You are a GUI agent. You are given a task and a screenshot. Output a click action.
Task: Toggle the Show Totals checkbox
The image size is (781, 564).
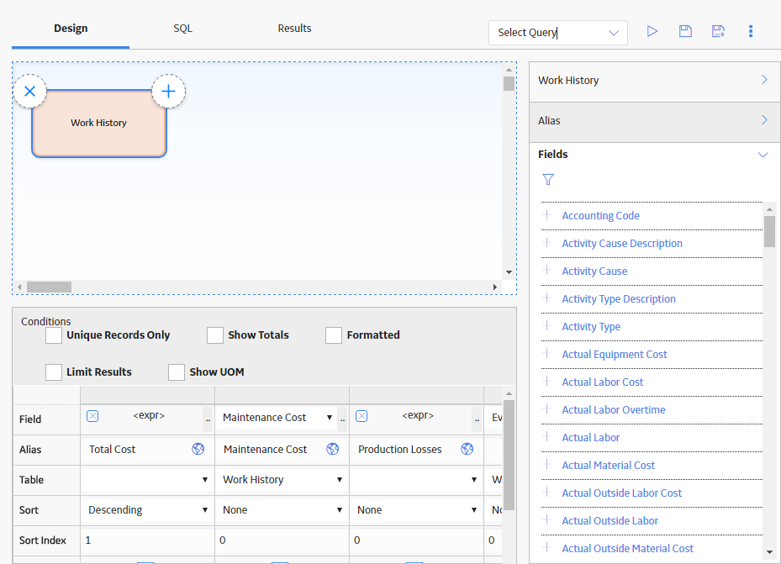(x=215, y=335)
